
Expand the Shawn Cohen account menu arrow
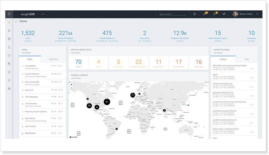point(257,14)
